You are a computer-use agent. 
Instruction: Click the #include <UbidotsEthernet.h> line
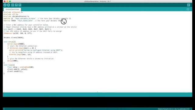tap(16, 16)
